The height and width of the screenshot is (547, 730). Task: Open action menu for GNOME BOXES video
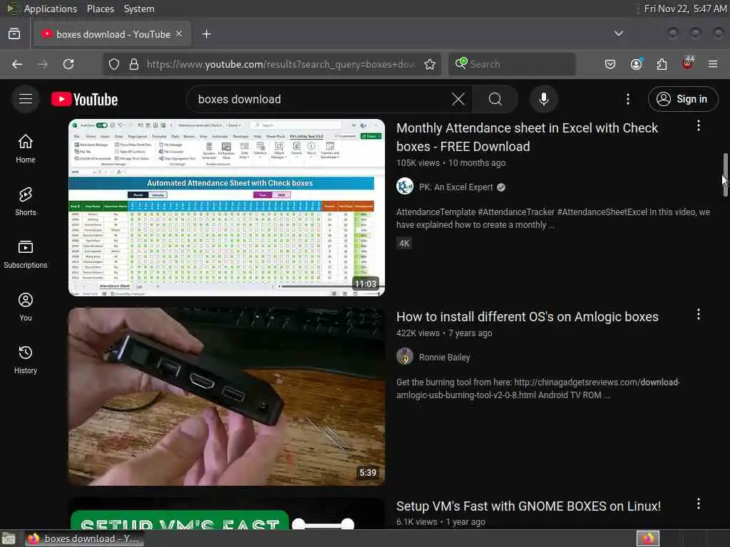click(x=699, y=504)
